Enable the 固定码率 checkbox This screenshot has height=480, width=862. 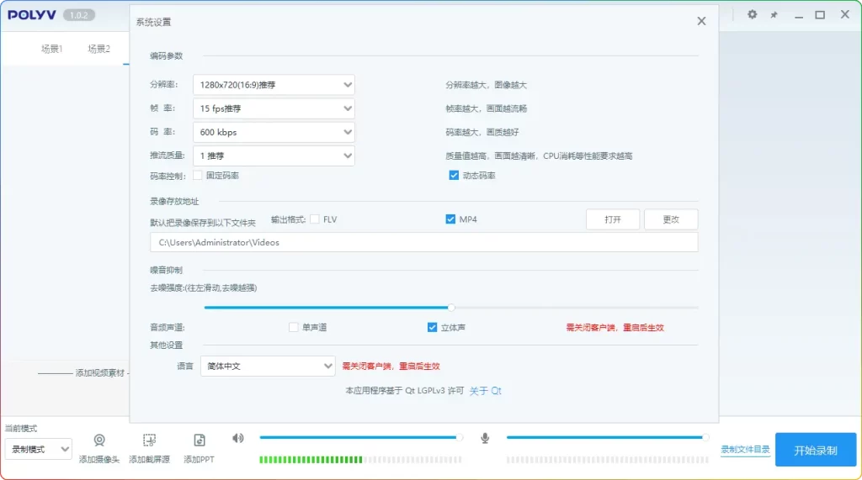tap(197, 176)
